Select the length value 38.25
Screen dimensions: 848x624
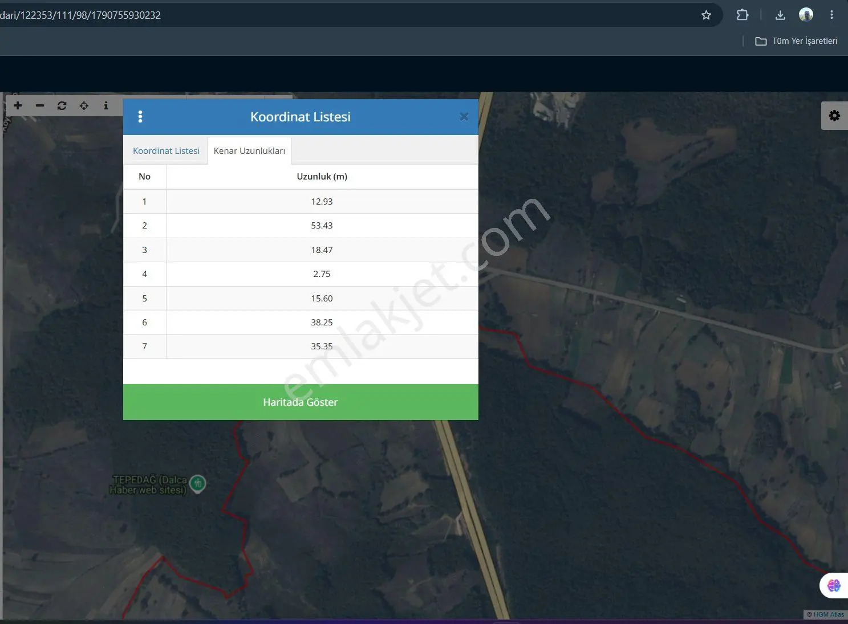(x=322, y=323)
